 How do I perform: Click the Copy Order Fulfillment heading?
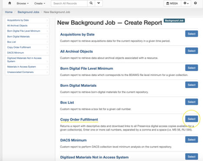tap(79, 120)
